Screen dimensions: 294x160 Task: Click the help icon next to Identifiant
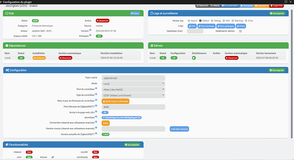[96, 116]
